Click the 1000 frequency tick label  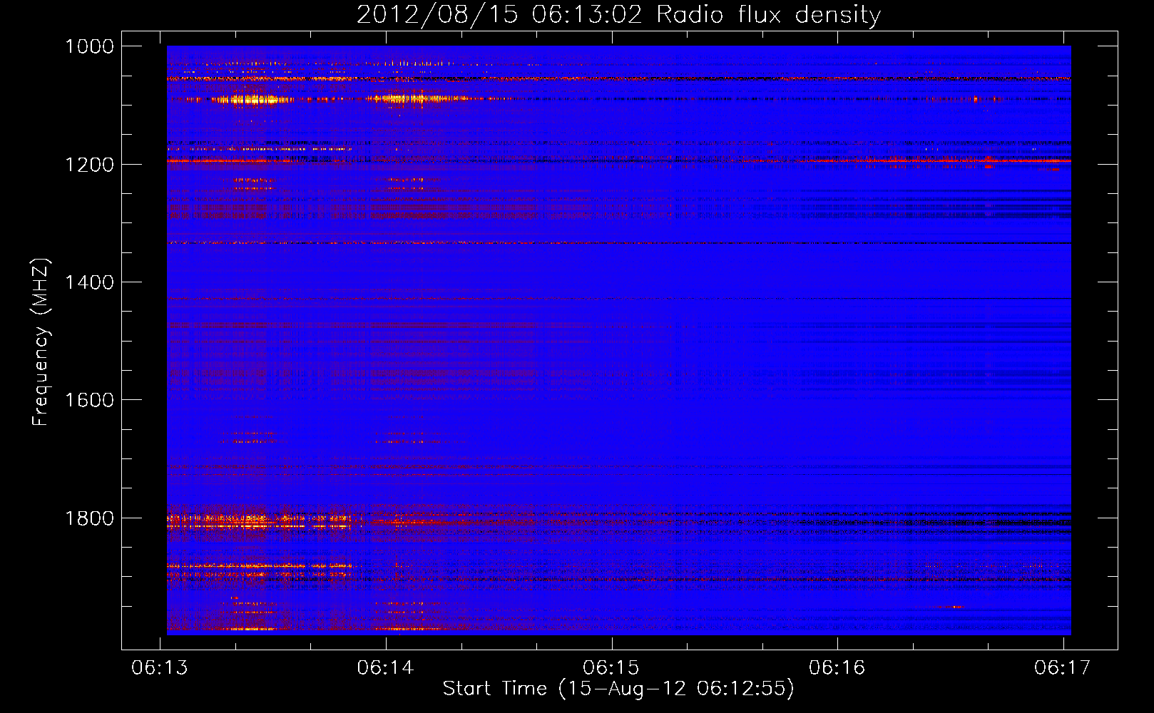89,46
